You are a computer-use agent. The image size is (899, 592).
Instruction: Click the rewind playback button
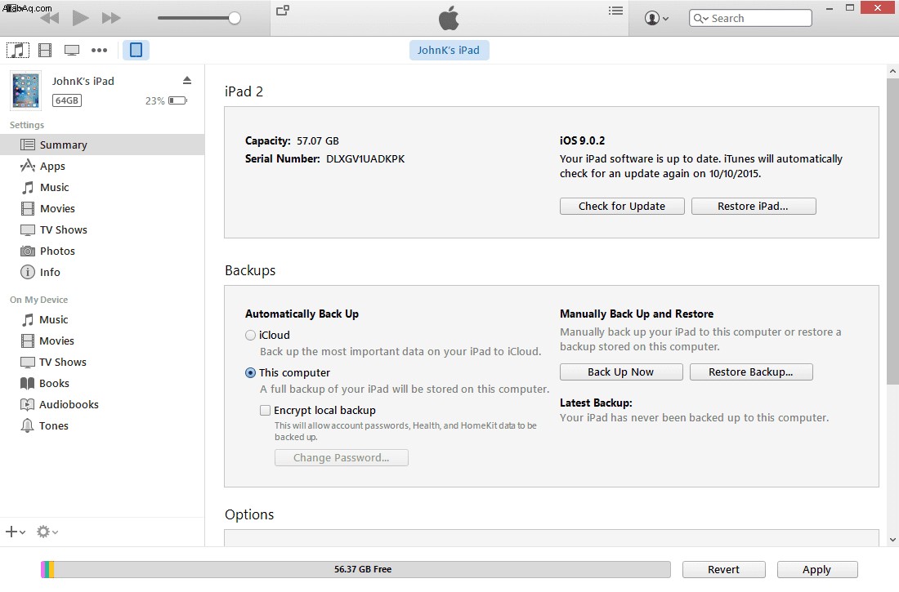[x=50, y=18]
